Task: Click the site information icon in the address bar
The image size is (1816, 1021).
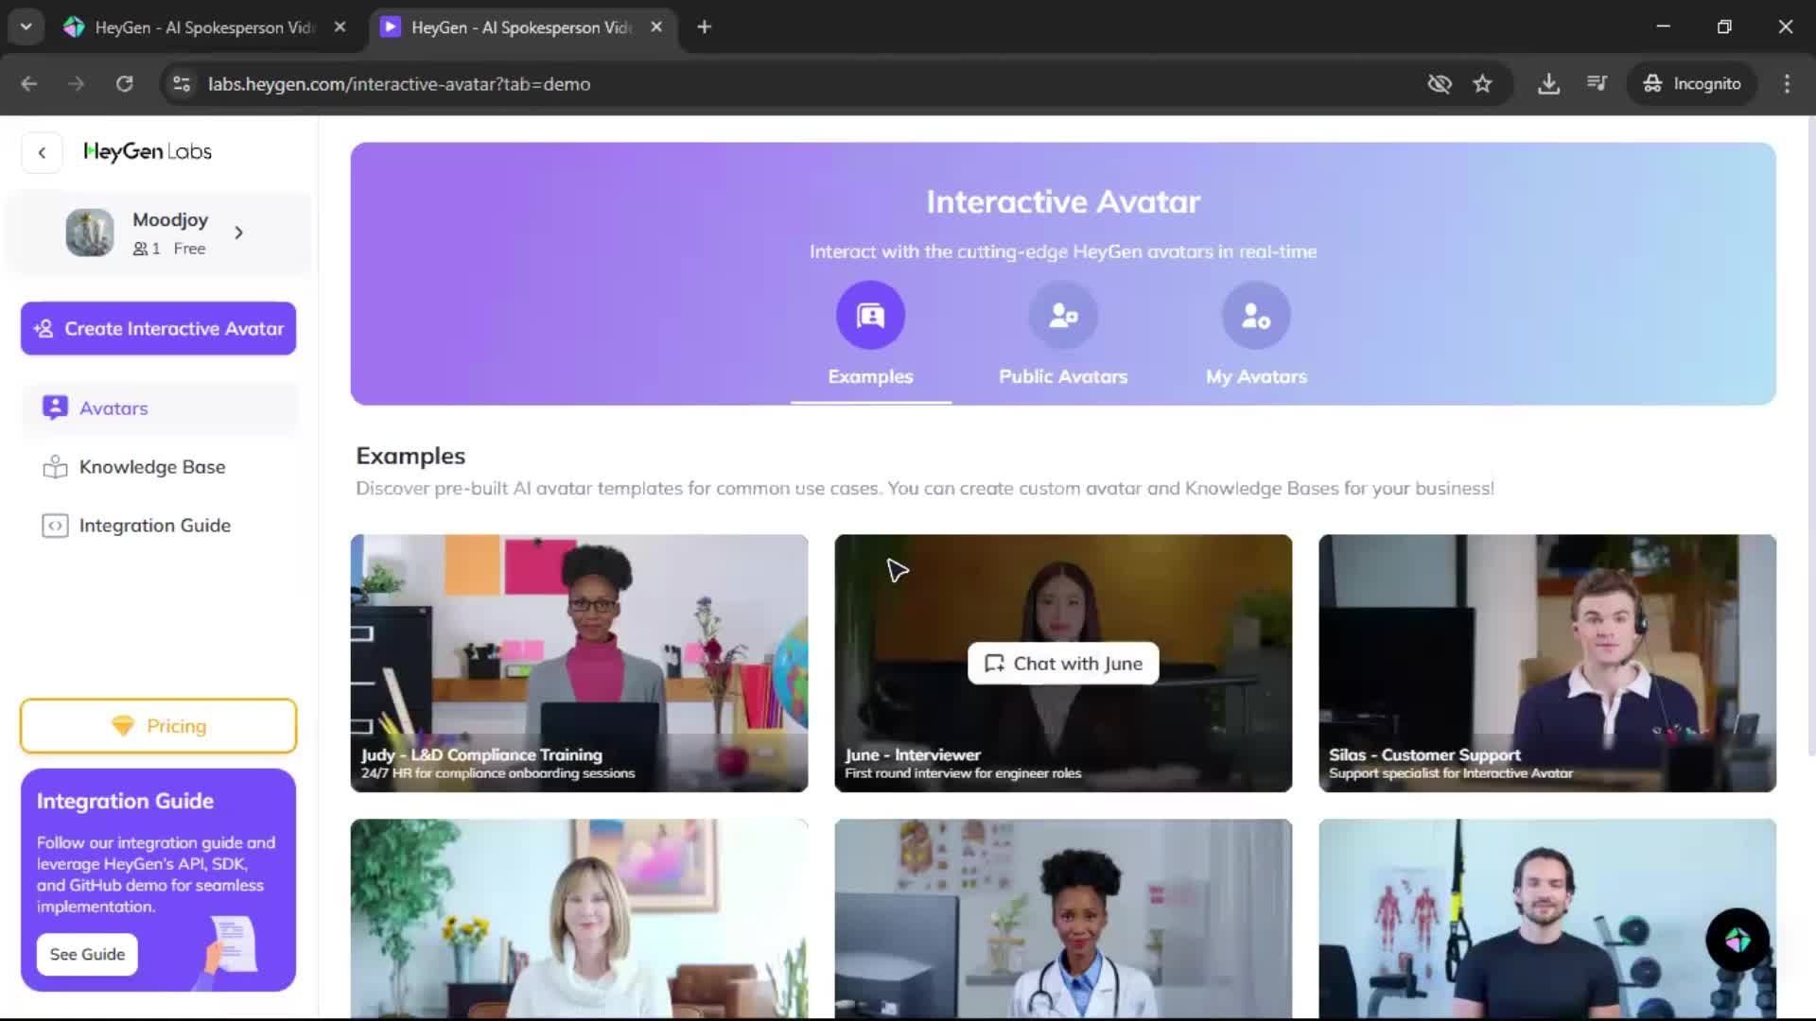Action: [x=182, y=83]
